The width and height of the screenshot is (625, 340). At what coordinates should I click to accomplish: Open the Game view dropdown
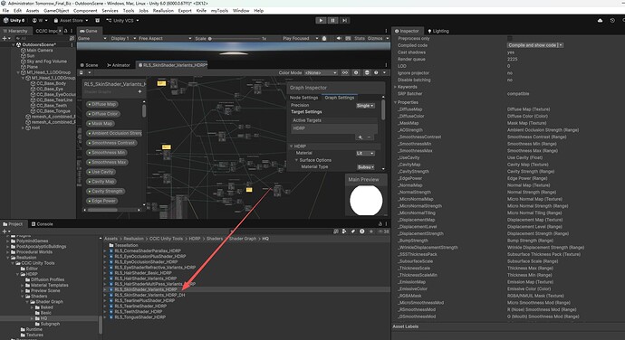[x=92, y=38]
